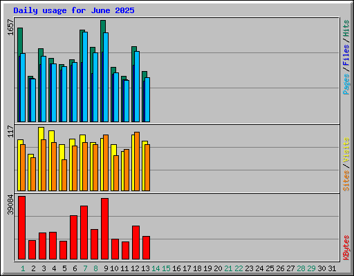This screenshot has height=276, width=354.
Task: Click day 5 on the x-axis
Action: click(64, 268)
